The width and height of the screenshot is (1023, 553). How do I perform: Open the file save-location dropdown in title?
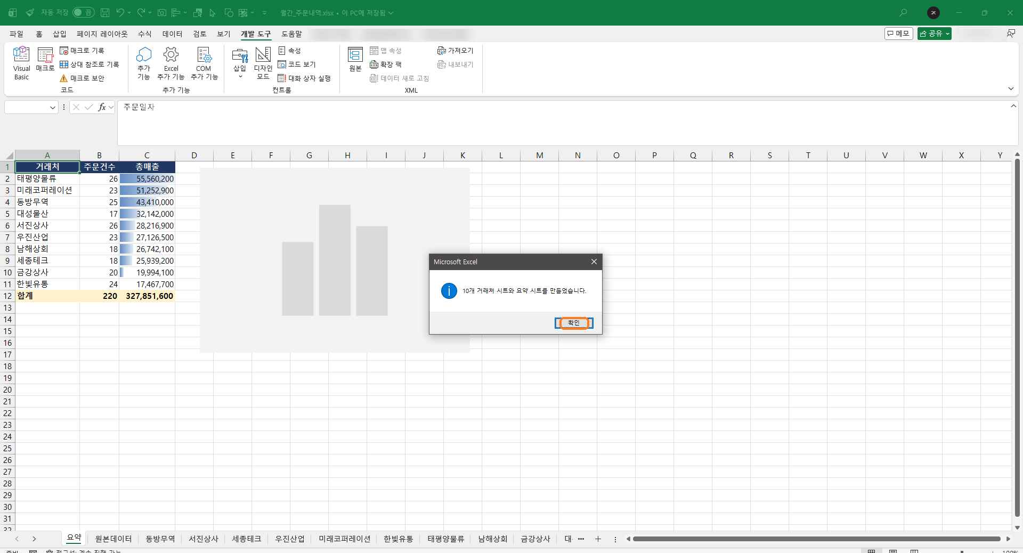tap(391, 13)
